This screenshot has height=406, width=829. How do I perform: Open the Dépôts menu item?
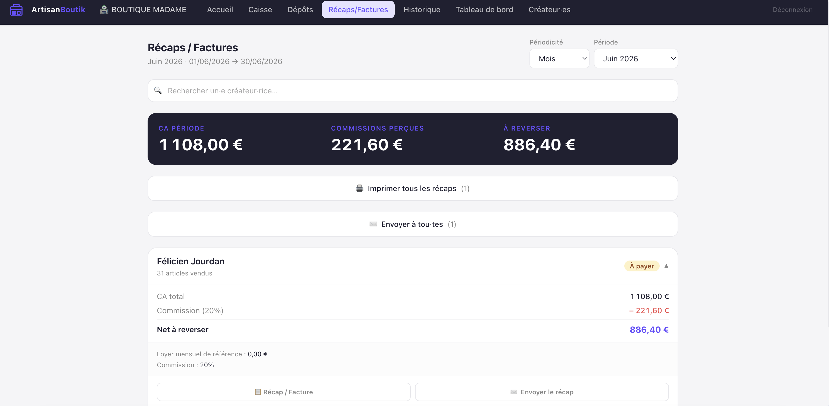click(x=300, y=10)
